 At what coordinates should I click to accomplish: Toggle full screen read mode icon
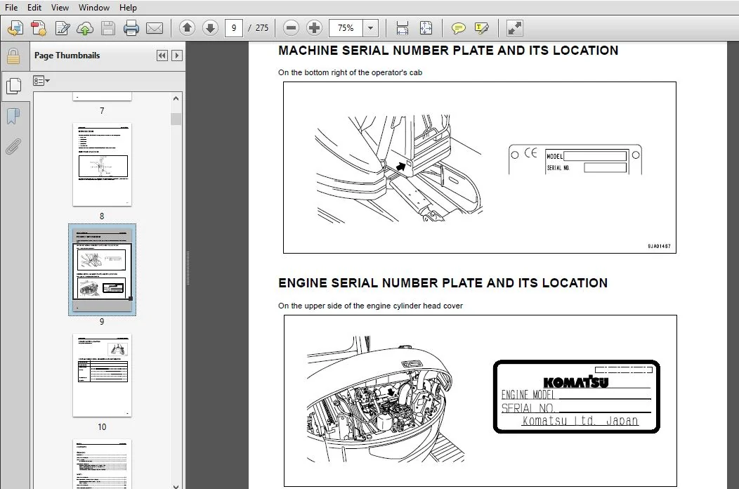coord(515,28)
